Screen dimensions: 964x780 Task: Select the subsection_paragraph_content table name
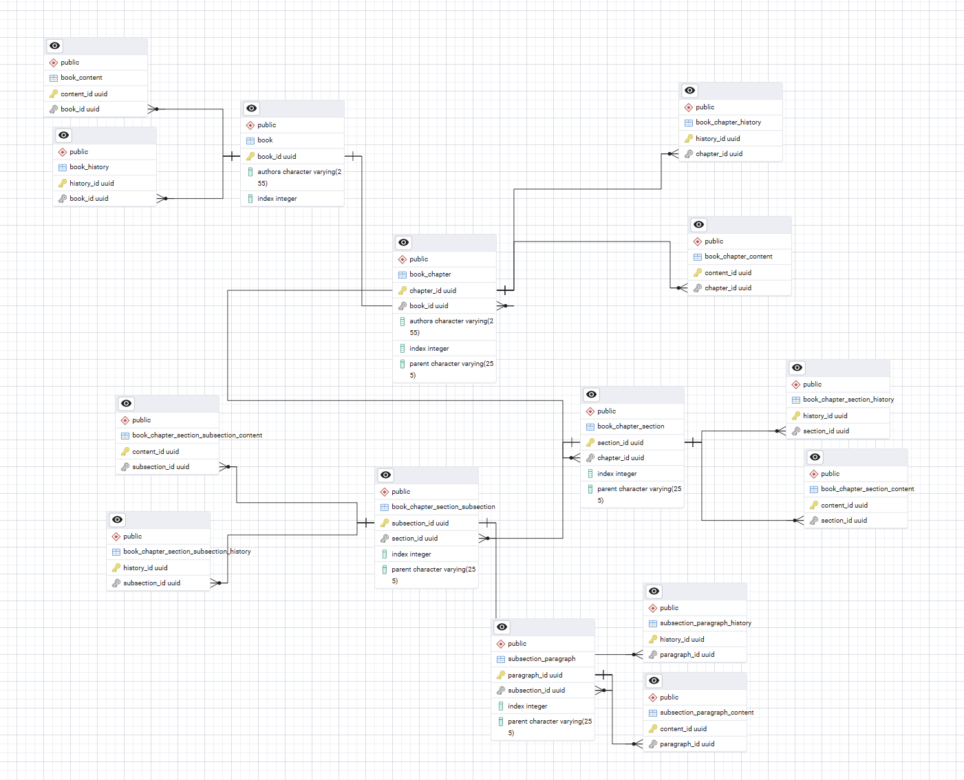coord(707,713)
